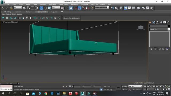171x96 pixels.
Task: Open the Rendering menu
Action: click(x=75, y=4)
